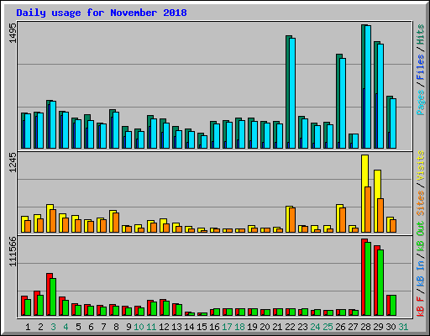
Task: Click the hits bar for day 3
Action: 48,124
